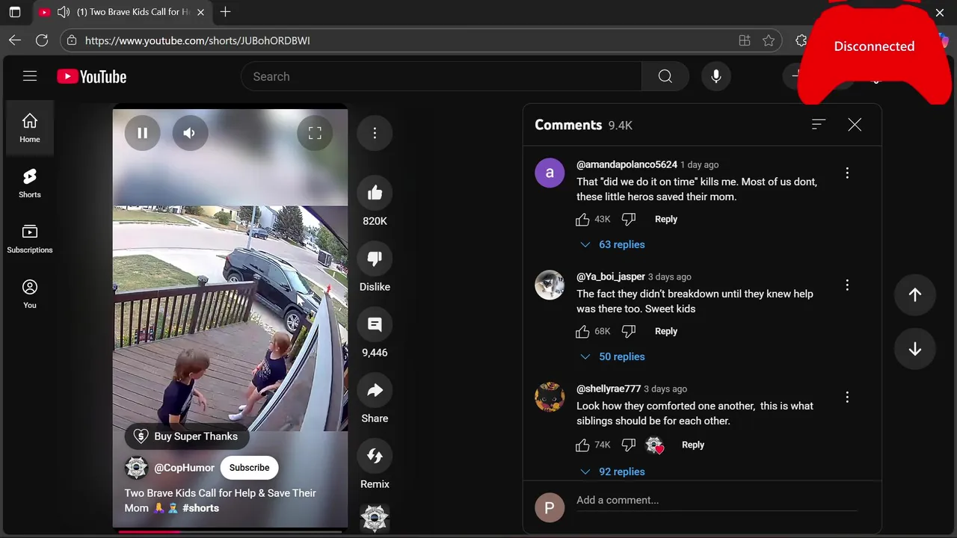Go to YouTube home via logo
Image resolution: width=957 pixels, height=538 pixels.
(x=92, y=76)
